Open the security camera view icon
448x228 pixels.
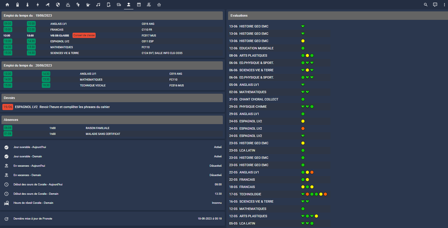click(47, 5)
